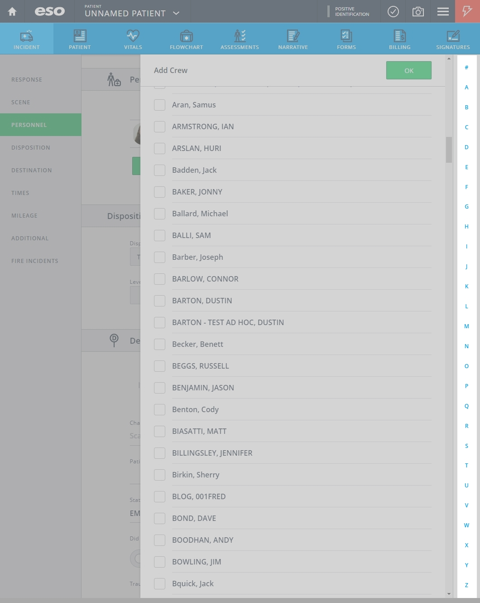Click the ESO logo
The height and width of the screenshot is (603, 480).
click(x=50, y=11)
